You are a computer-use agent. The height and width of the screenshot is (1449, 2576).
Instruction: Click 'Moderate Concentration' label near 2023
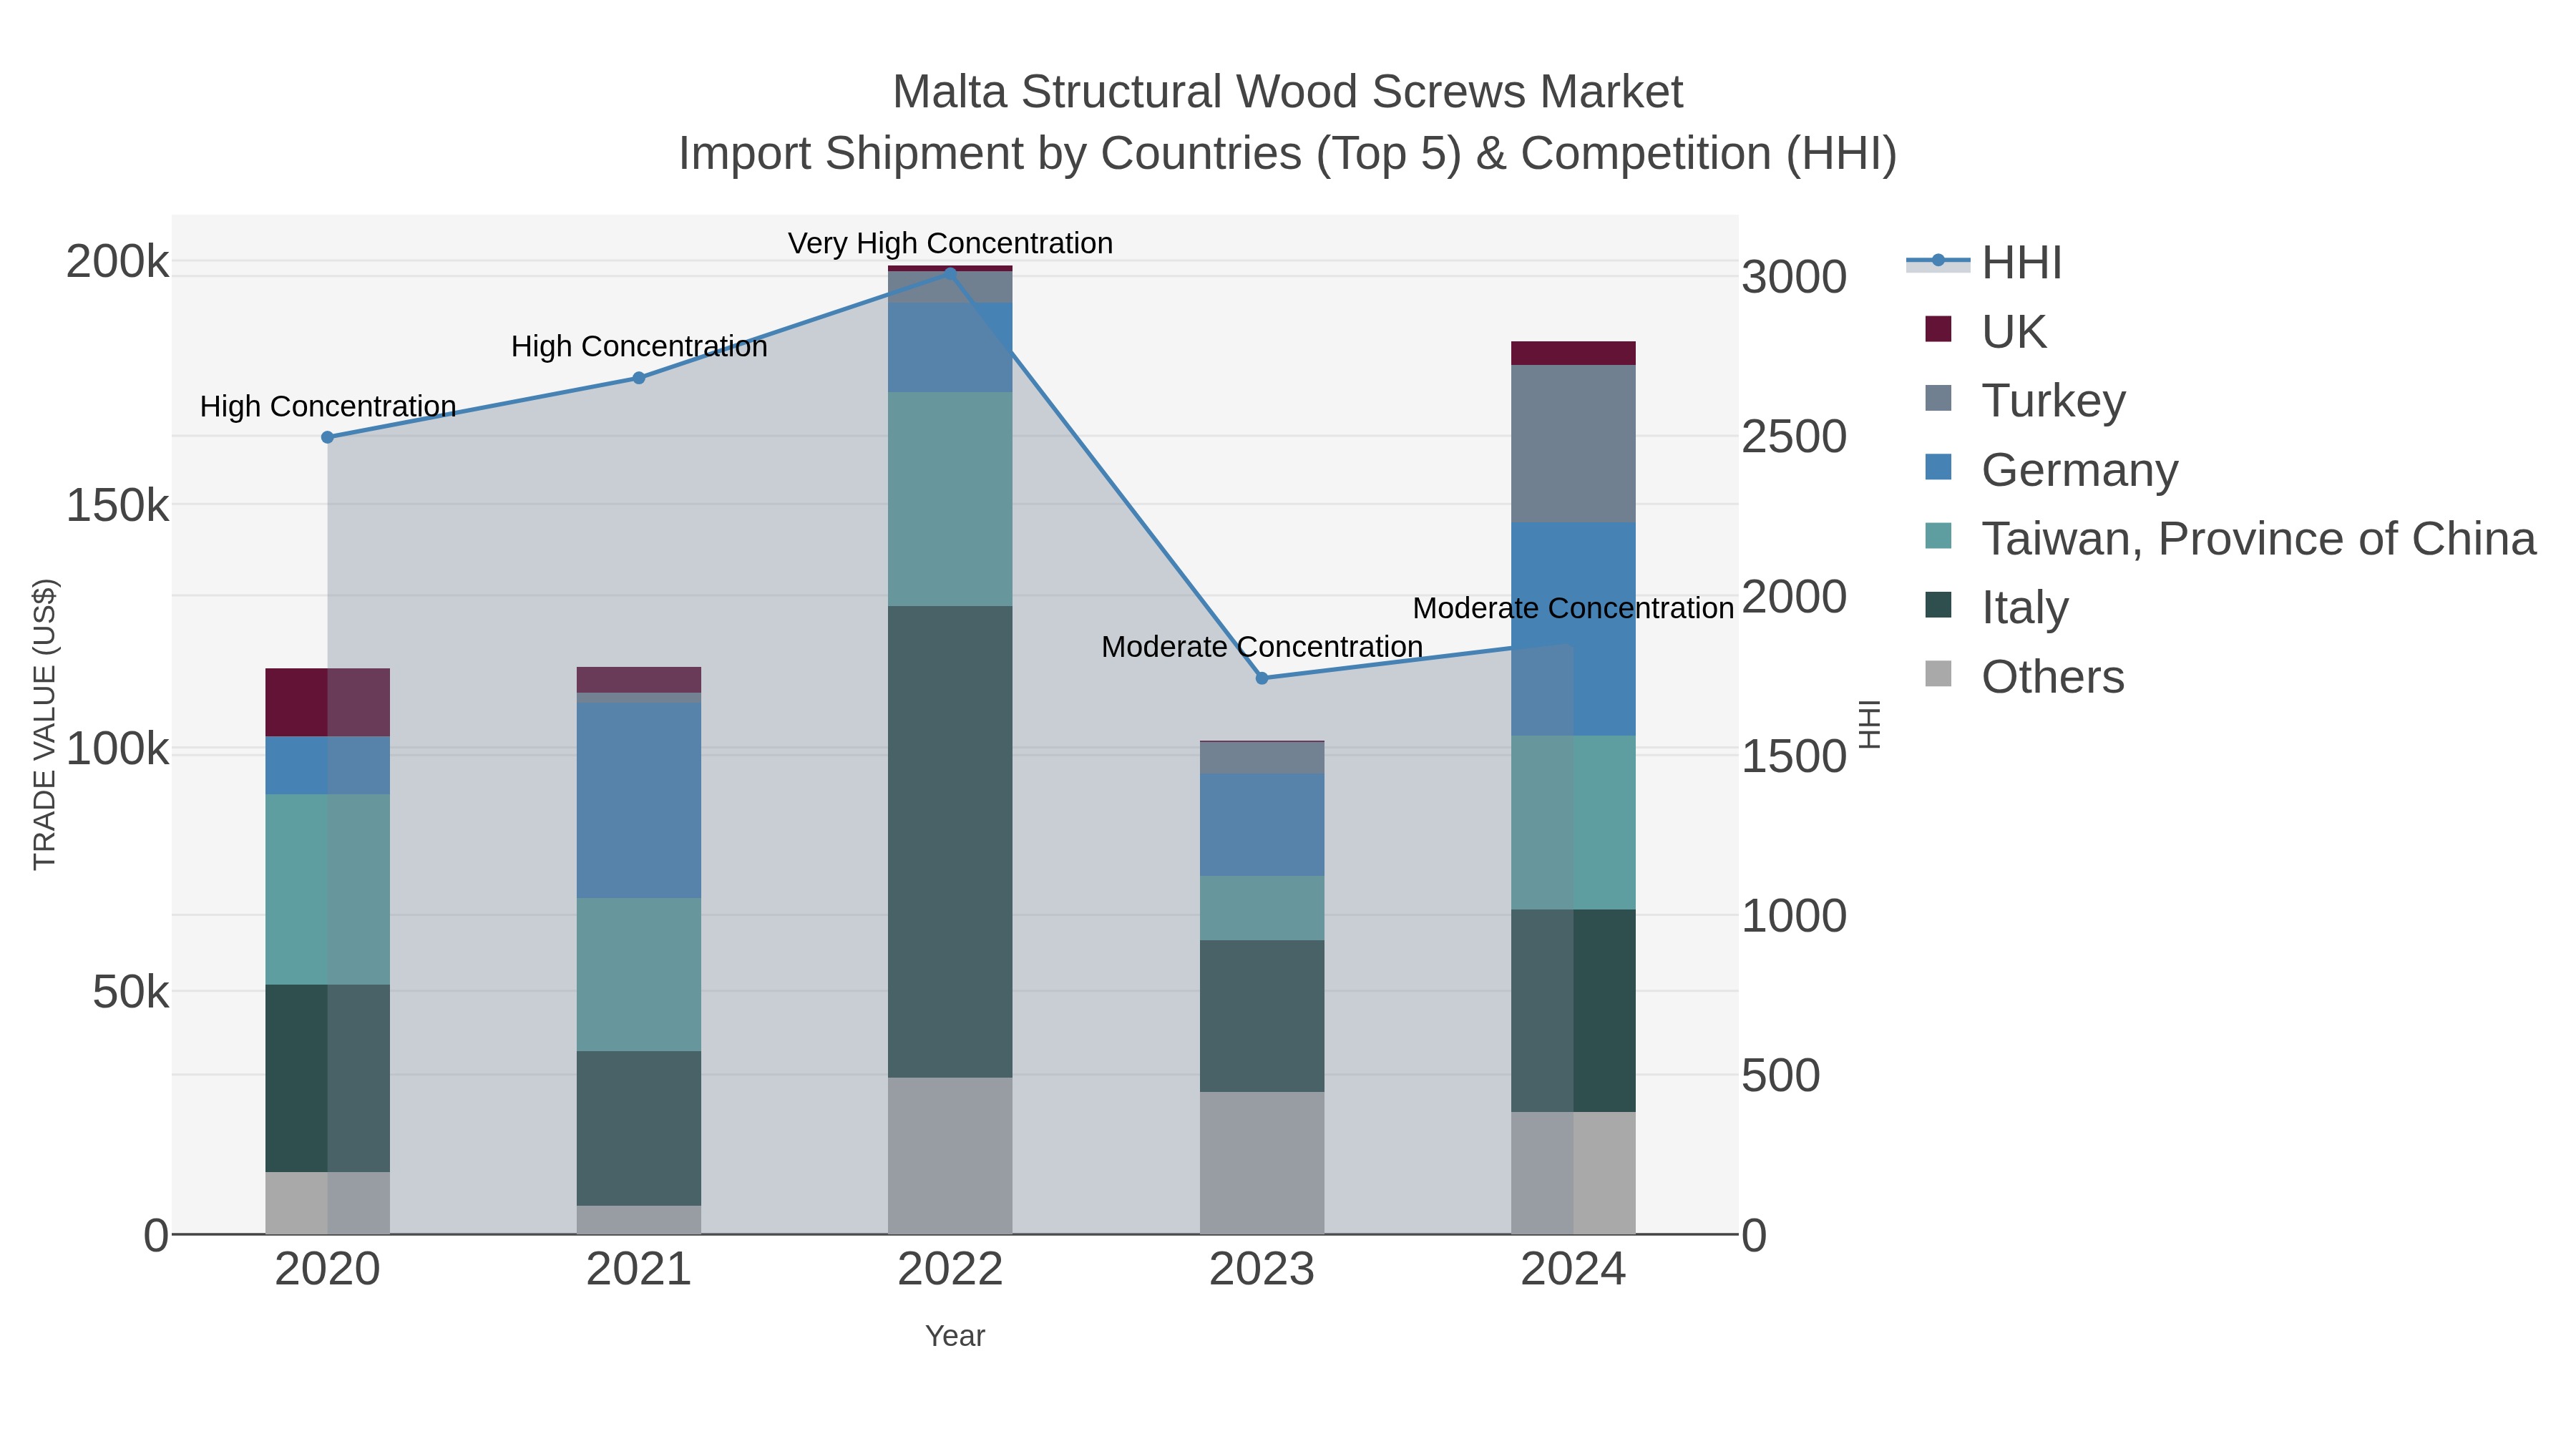coord(1262,647)
